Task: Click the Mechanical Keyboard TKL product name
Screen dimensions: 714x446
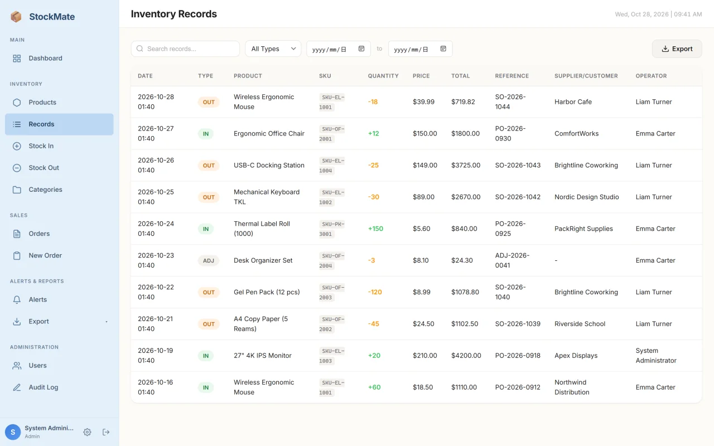Action: coord(267,197)
